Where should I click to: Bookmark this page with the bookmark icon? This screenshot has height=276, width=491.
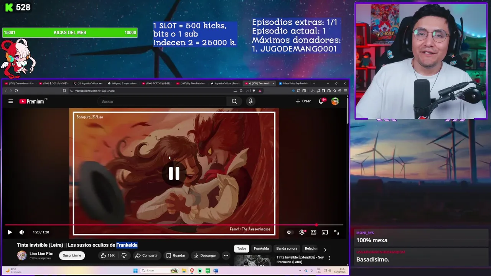pyautogui.click(x=64, y=91)
